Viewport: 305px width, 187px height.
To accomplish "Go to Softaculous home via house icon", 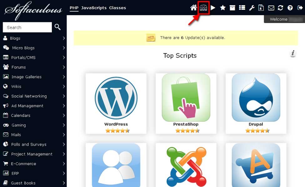I will coord(194,8).
